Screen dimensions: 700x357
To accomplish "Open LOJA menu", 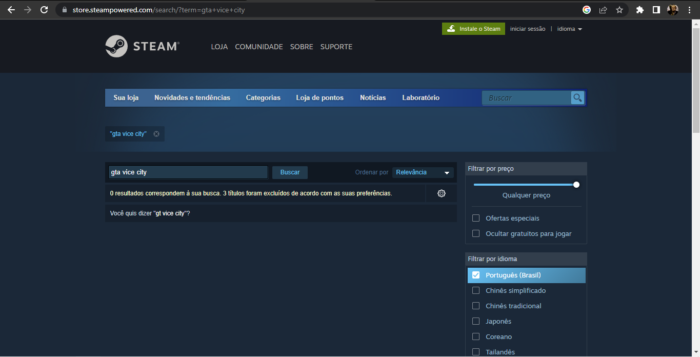I will click(219, 47).
